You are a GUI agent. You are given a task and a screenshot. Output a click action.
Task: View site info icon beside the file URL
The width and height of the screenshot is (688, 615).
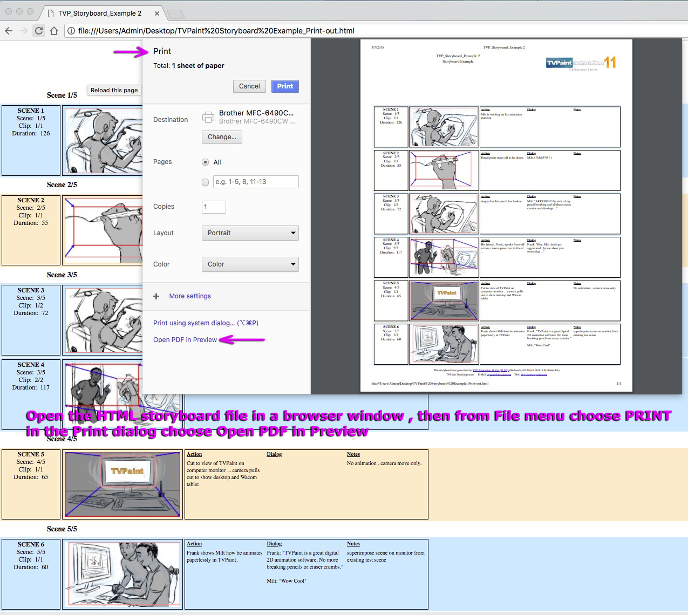tap(71, 31)
